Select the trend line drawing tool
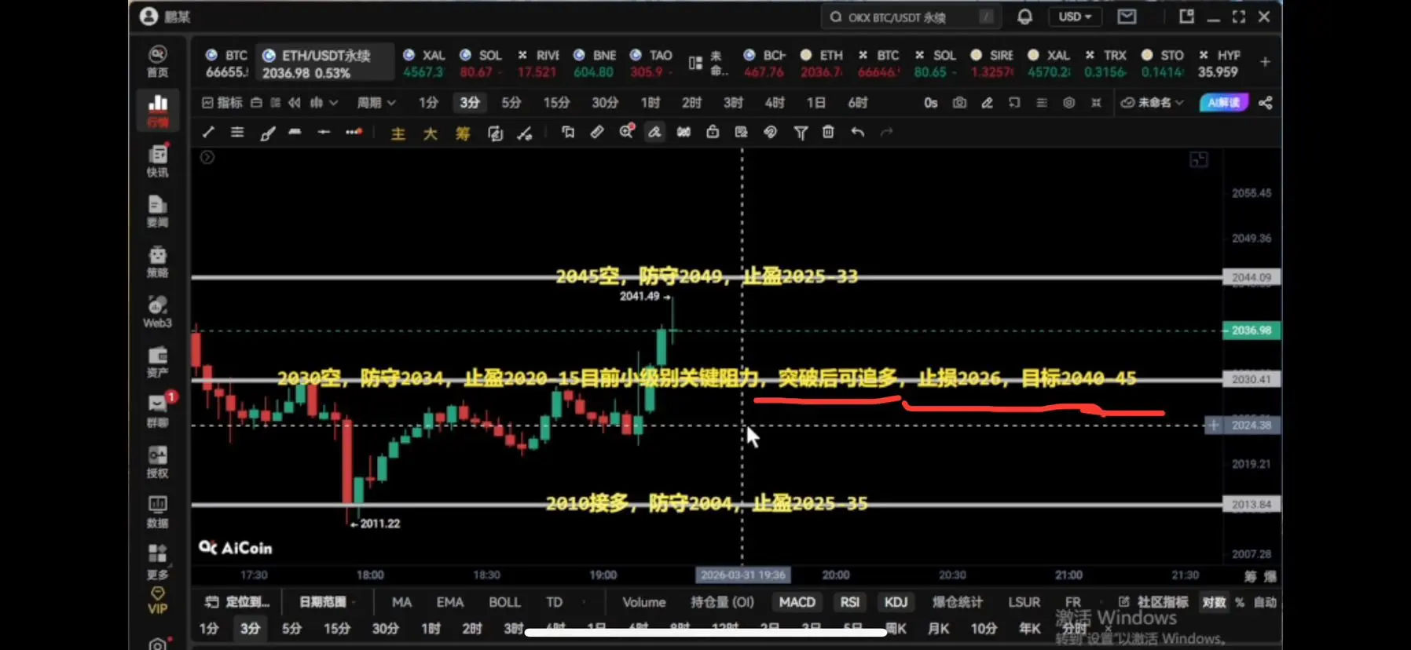This screenshot has width=1411, height=650. click(x=208, y=133)
